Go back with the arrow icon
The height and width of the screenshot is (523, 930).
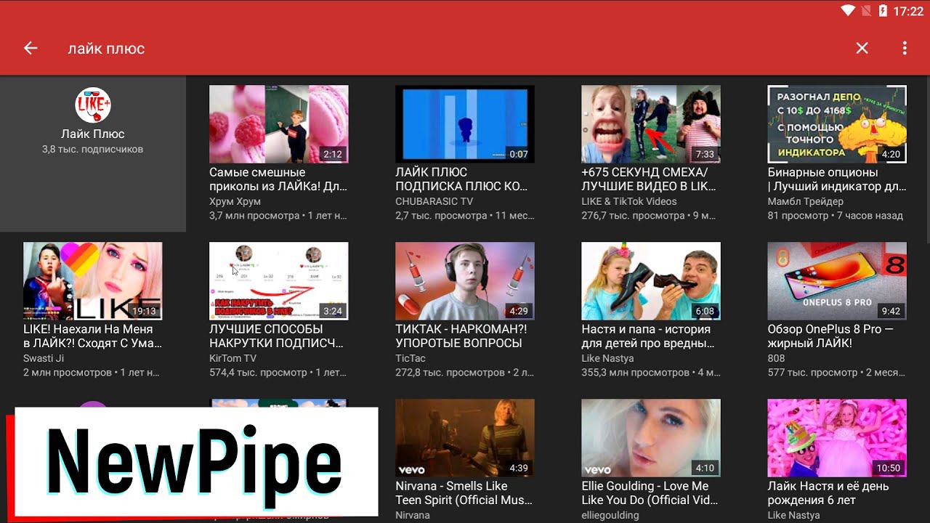pos(31,48)
